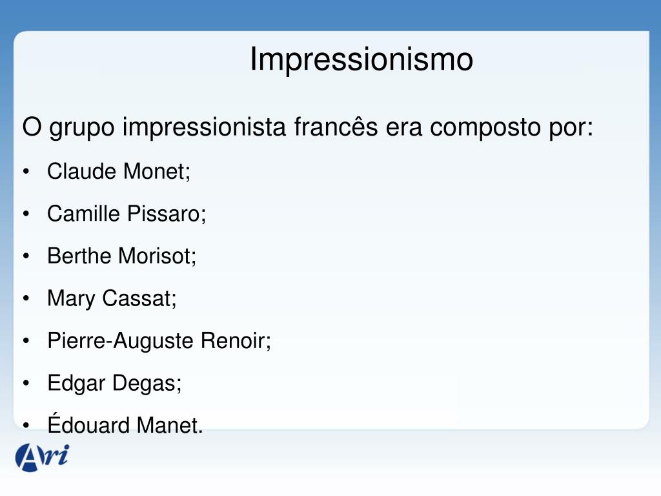Click the bullet beside Pierre-Auguste Renoir
This screenshot has height=496, width=661.
click(26, 341)
